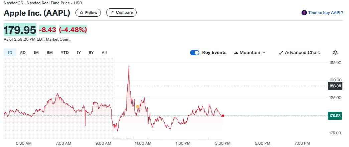Expand the Mountain chart type dropdown
Screen dimensions: 349x147
point(250,53)
